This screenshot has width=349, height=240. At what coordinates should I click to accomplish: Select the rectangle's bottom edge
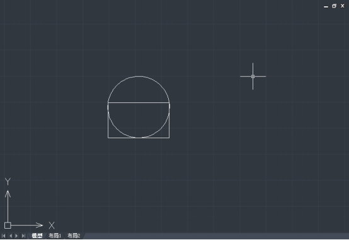139,138
